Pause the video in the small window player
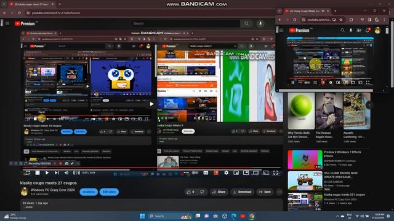This screenshot has width=394, height=221. (293, 82)
